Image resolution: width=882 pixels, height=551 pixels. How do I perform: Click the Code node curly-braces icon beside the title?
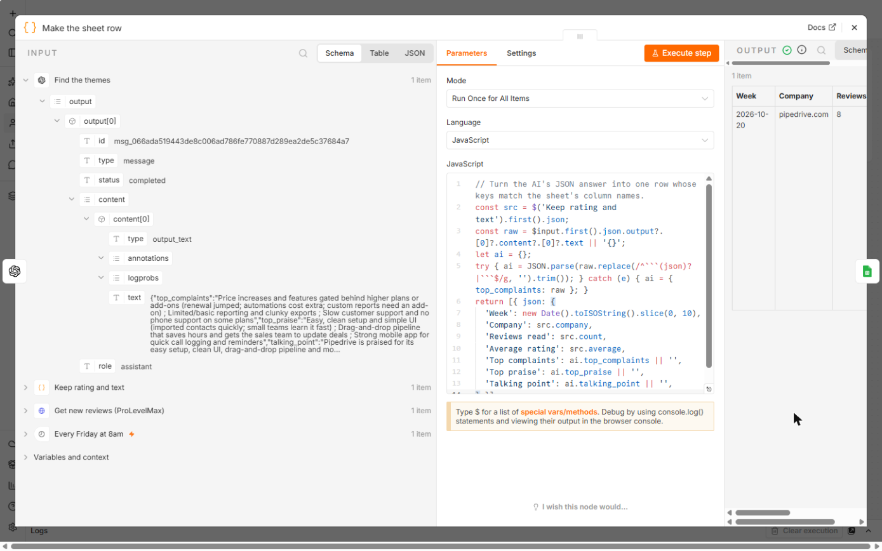click(29, 28)
